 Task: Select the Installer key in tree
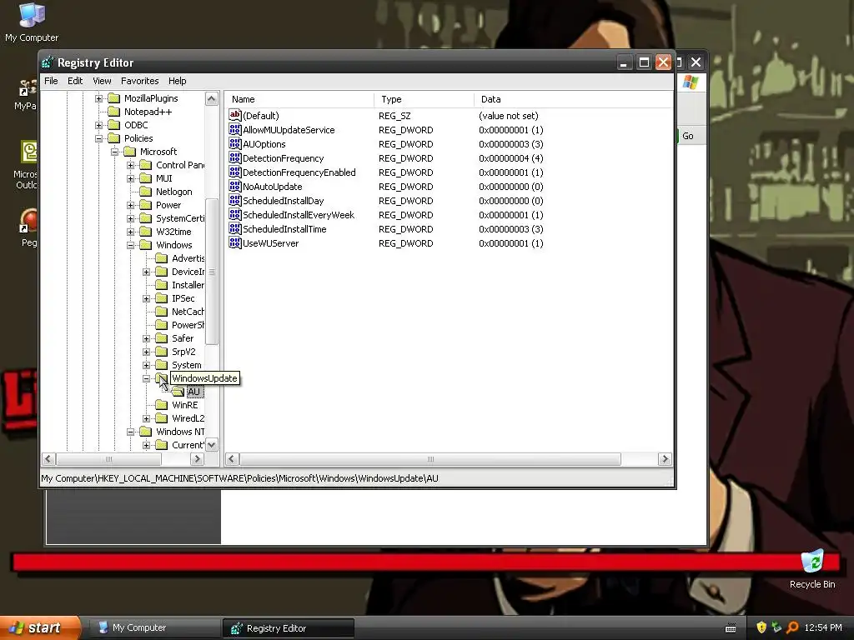click(x=188, y=285)
